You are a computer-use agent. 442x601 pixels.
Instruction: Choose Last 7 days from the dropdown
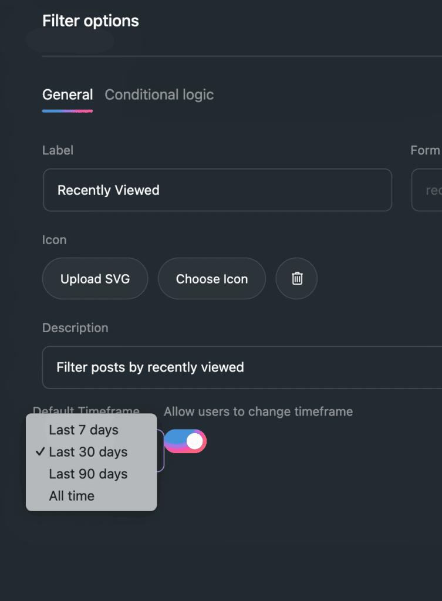(x=84, y=430)
